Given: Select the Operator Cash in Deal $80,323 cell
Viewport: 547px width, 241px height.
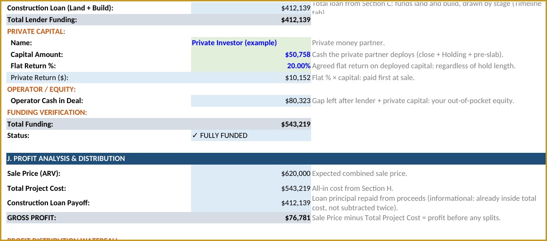Looking at the screenshot, I should click(x=251, y=101).
